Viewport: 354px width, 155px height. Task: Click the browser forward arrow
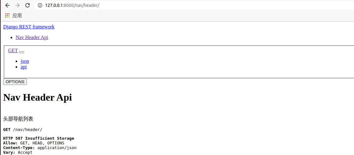[x=18, y=5]
